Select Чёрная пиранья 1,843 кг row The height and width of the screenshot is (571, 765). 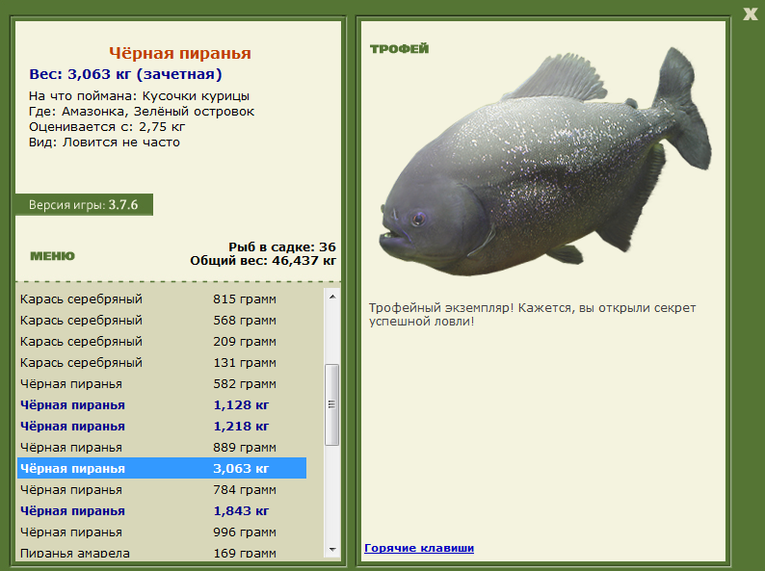pyautogui.click(x=162, y=511)
